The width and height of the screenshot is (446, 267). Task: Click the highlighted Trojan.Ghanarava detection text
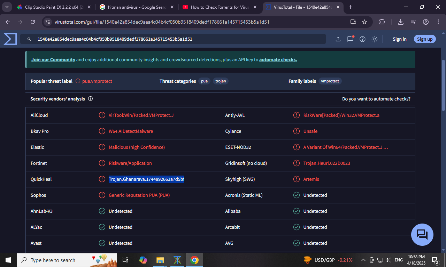click(x=146, y=179)
